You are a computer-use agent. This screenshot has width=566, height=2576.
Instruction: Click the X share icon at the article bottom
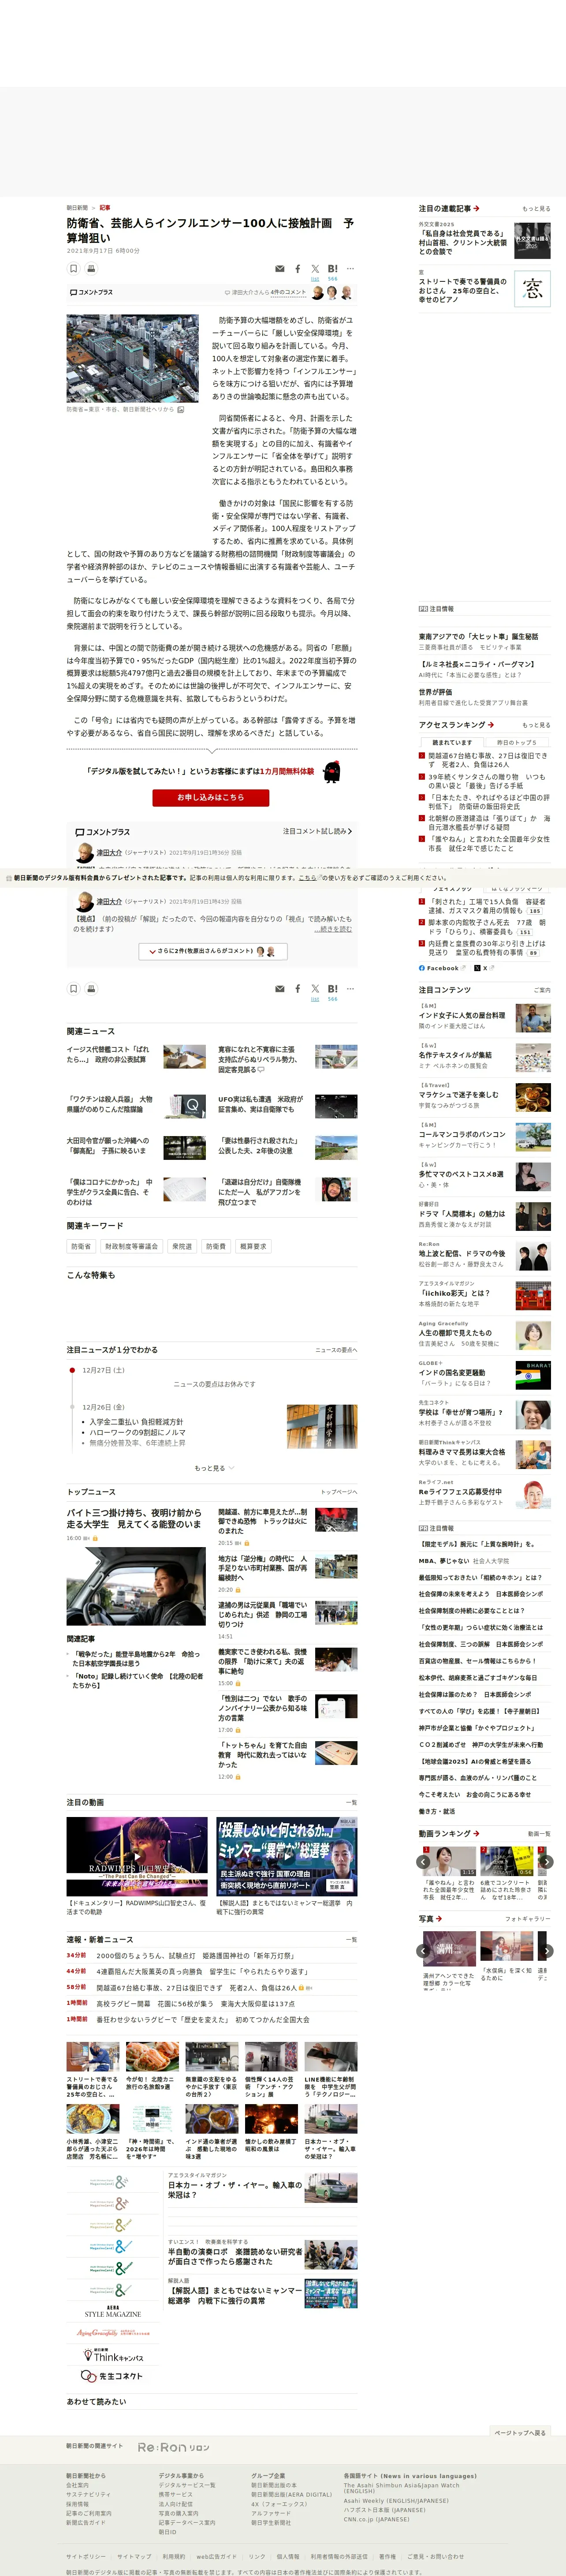click(315, 989)
